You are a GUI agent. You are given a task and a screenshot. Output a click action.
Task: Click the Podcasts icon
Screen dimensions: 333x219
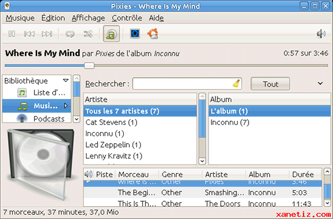pyautogui.click(x=22, y=118)
